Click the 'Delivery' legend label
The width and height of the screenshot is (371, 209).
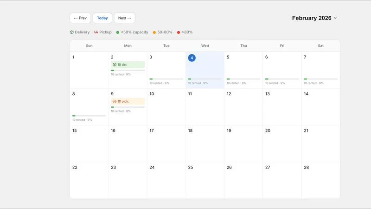coord(82,32)
